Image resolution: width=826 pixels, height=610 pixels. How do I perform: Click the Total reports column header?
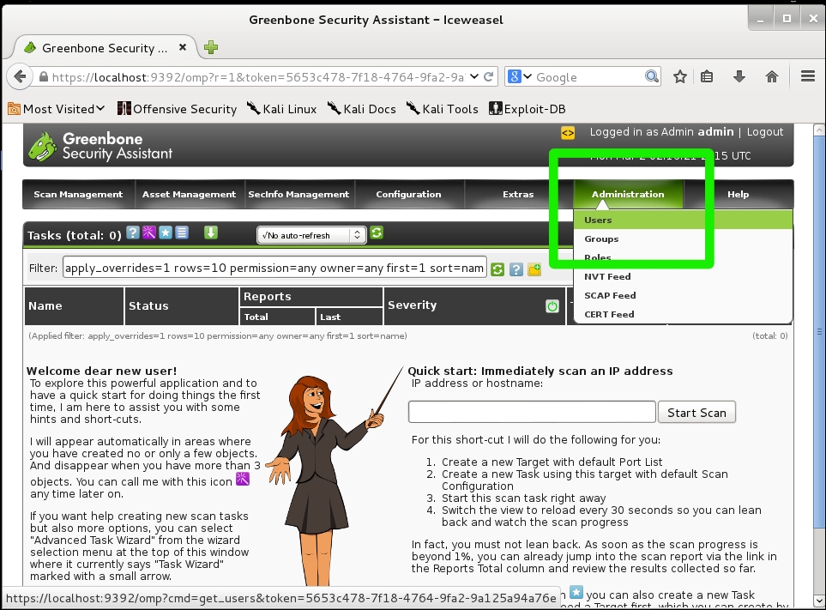coord(256,317)
